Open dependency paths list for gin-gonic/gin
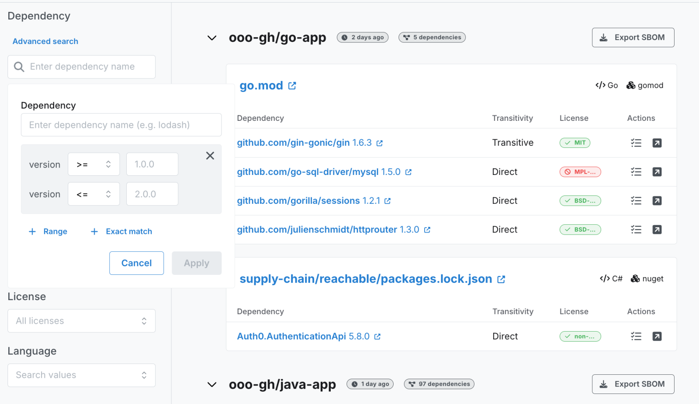Screen dimensions: 699x404 pos(636,143)
